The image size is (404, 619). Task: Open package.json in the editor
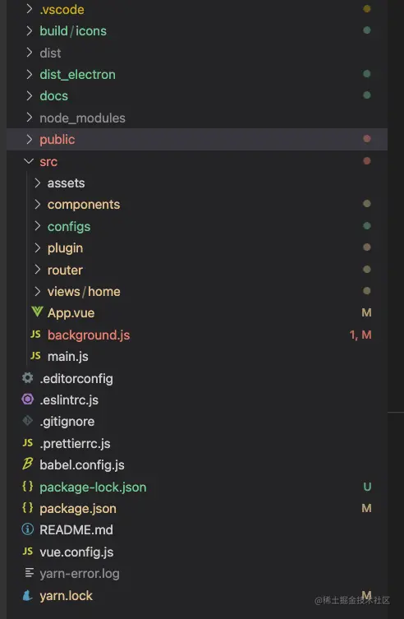(x=78, y=509)
